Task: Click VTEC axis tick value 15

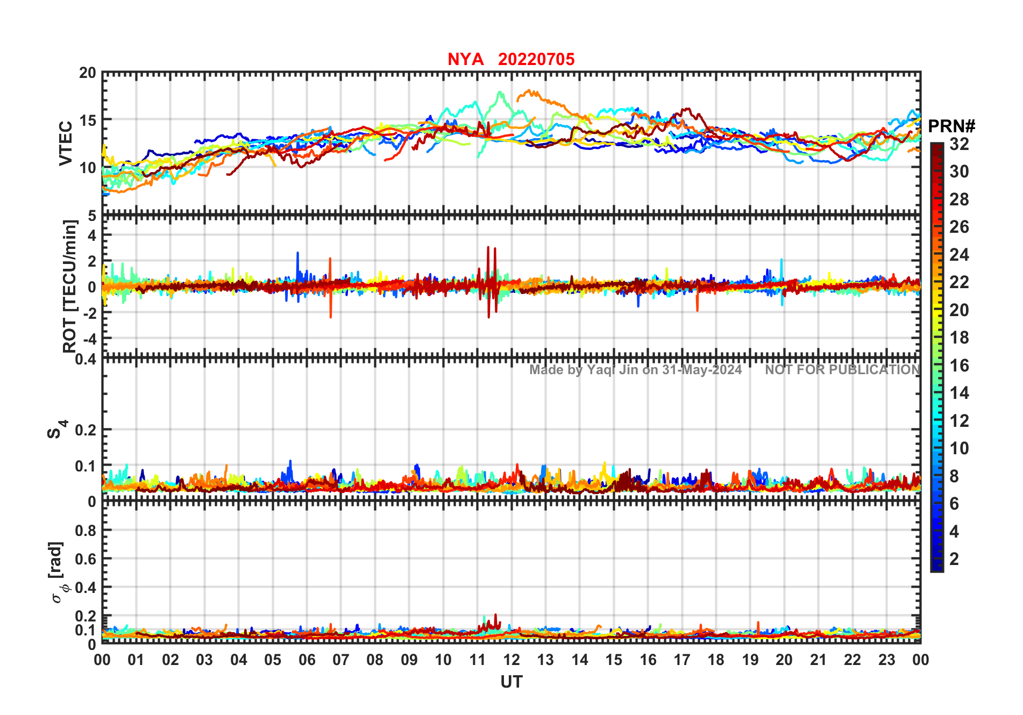Action: pyautogui.click(x=88, y=120)
